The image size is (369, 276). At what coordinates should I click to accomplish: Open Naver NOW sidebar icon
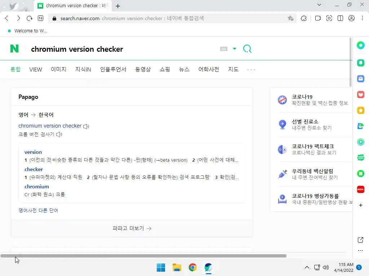pos(360,189)
